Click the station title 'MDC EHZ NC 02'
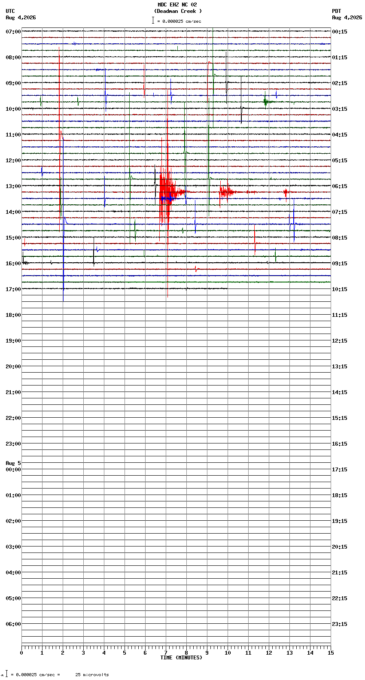The width and height of the screenshot is (365, 680). 177,5
